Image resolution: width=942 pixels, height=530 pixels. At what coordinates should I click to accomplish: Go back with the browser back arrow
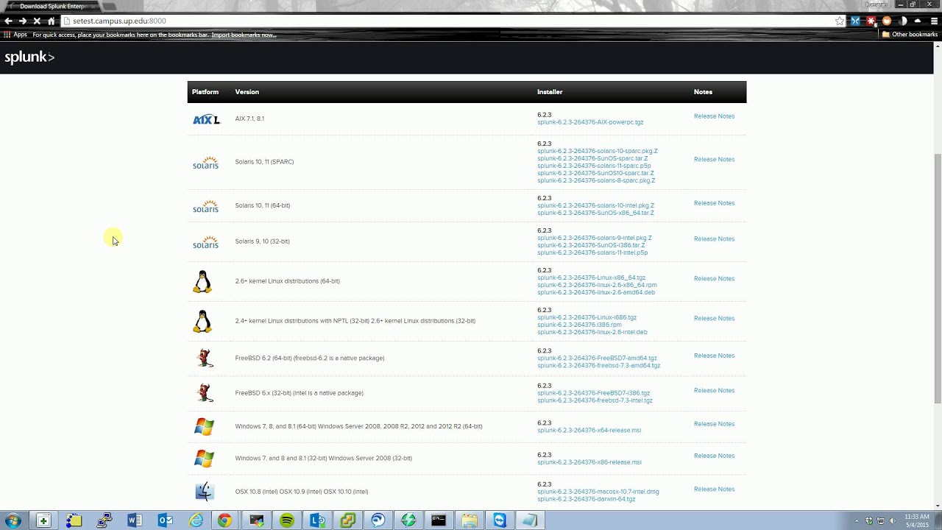pos(8,21)
